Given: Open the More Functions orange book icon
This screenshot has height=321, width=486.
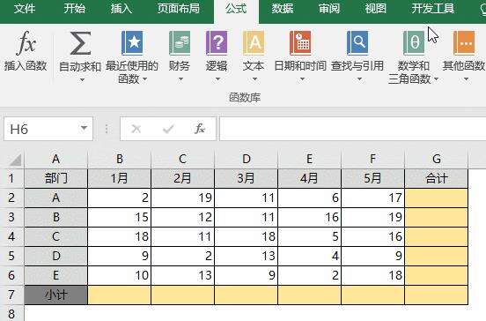Looking at the screenshot, I should point(464,43).
